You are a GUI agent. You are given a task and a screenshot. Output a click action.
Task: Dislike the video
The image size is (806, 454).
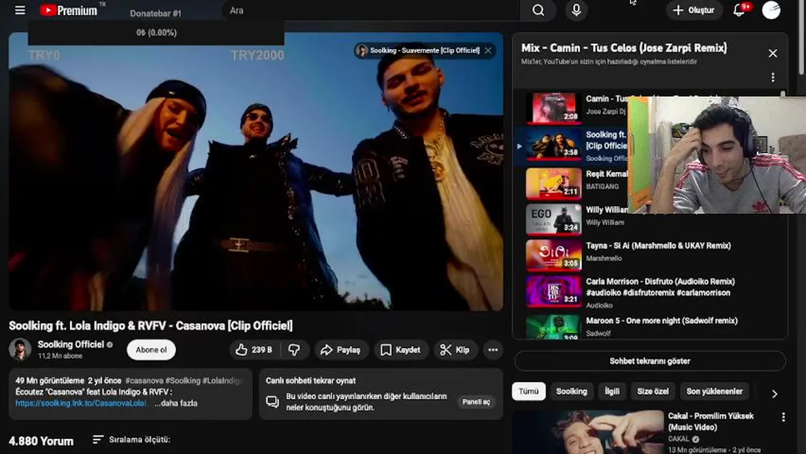point(294,350)
